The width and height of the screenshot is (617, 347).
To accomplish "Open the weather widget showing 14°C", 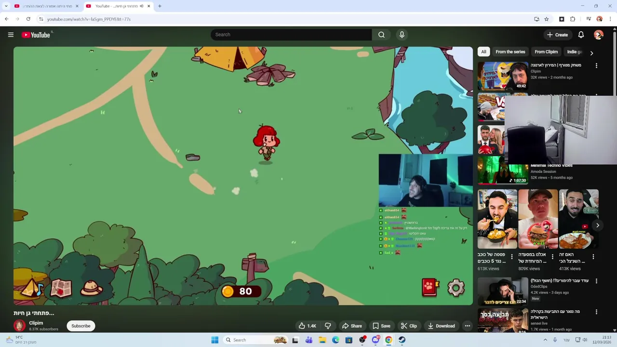I will (x=20, y=340).
